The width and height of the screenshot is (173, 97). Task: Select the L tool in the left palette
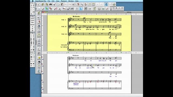tap(34, 55)
